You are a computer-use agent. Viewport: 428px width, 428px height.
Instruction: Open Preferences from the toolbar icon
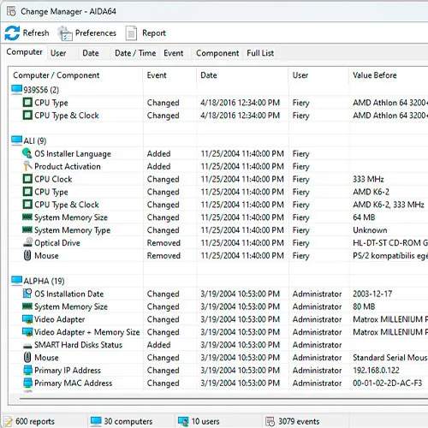coord(65,33)
